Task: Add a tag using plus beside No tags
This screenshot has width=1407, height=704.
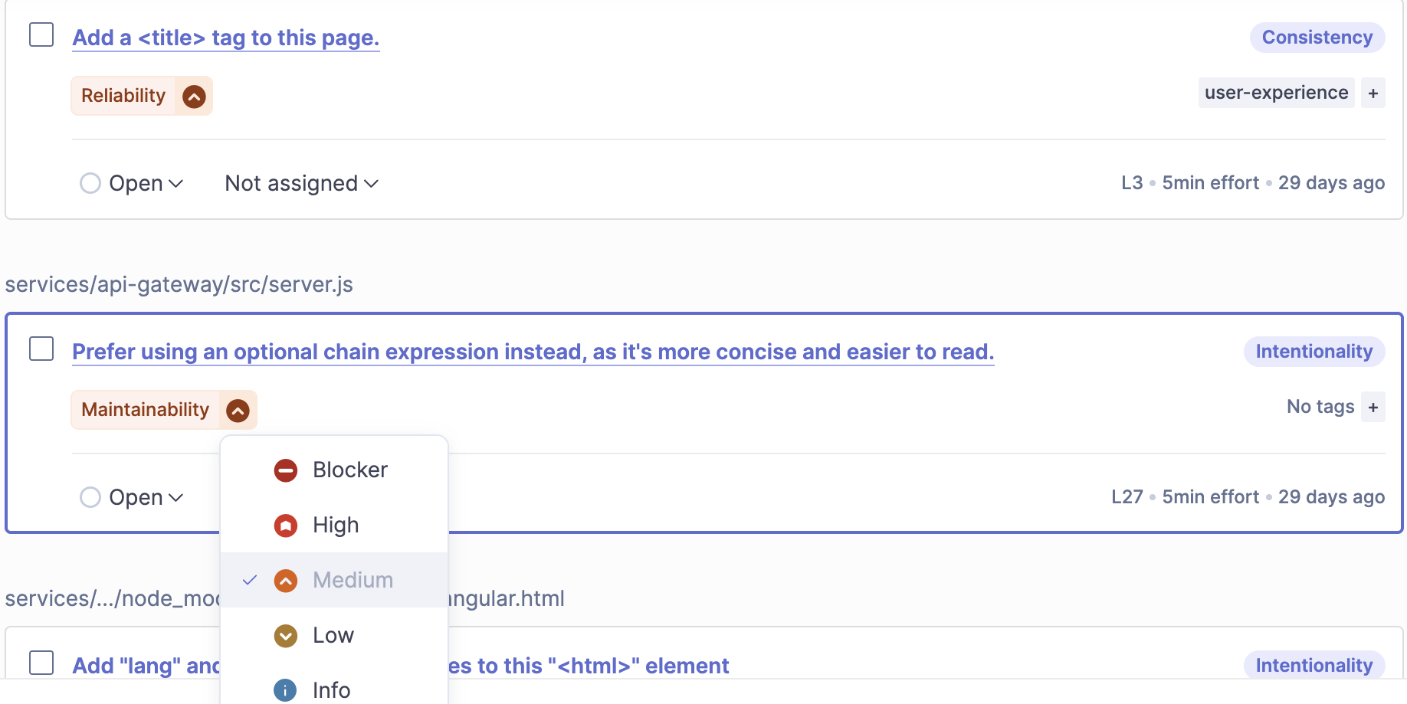Action: (x=1373, y=408)
